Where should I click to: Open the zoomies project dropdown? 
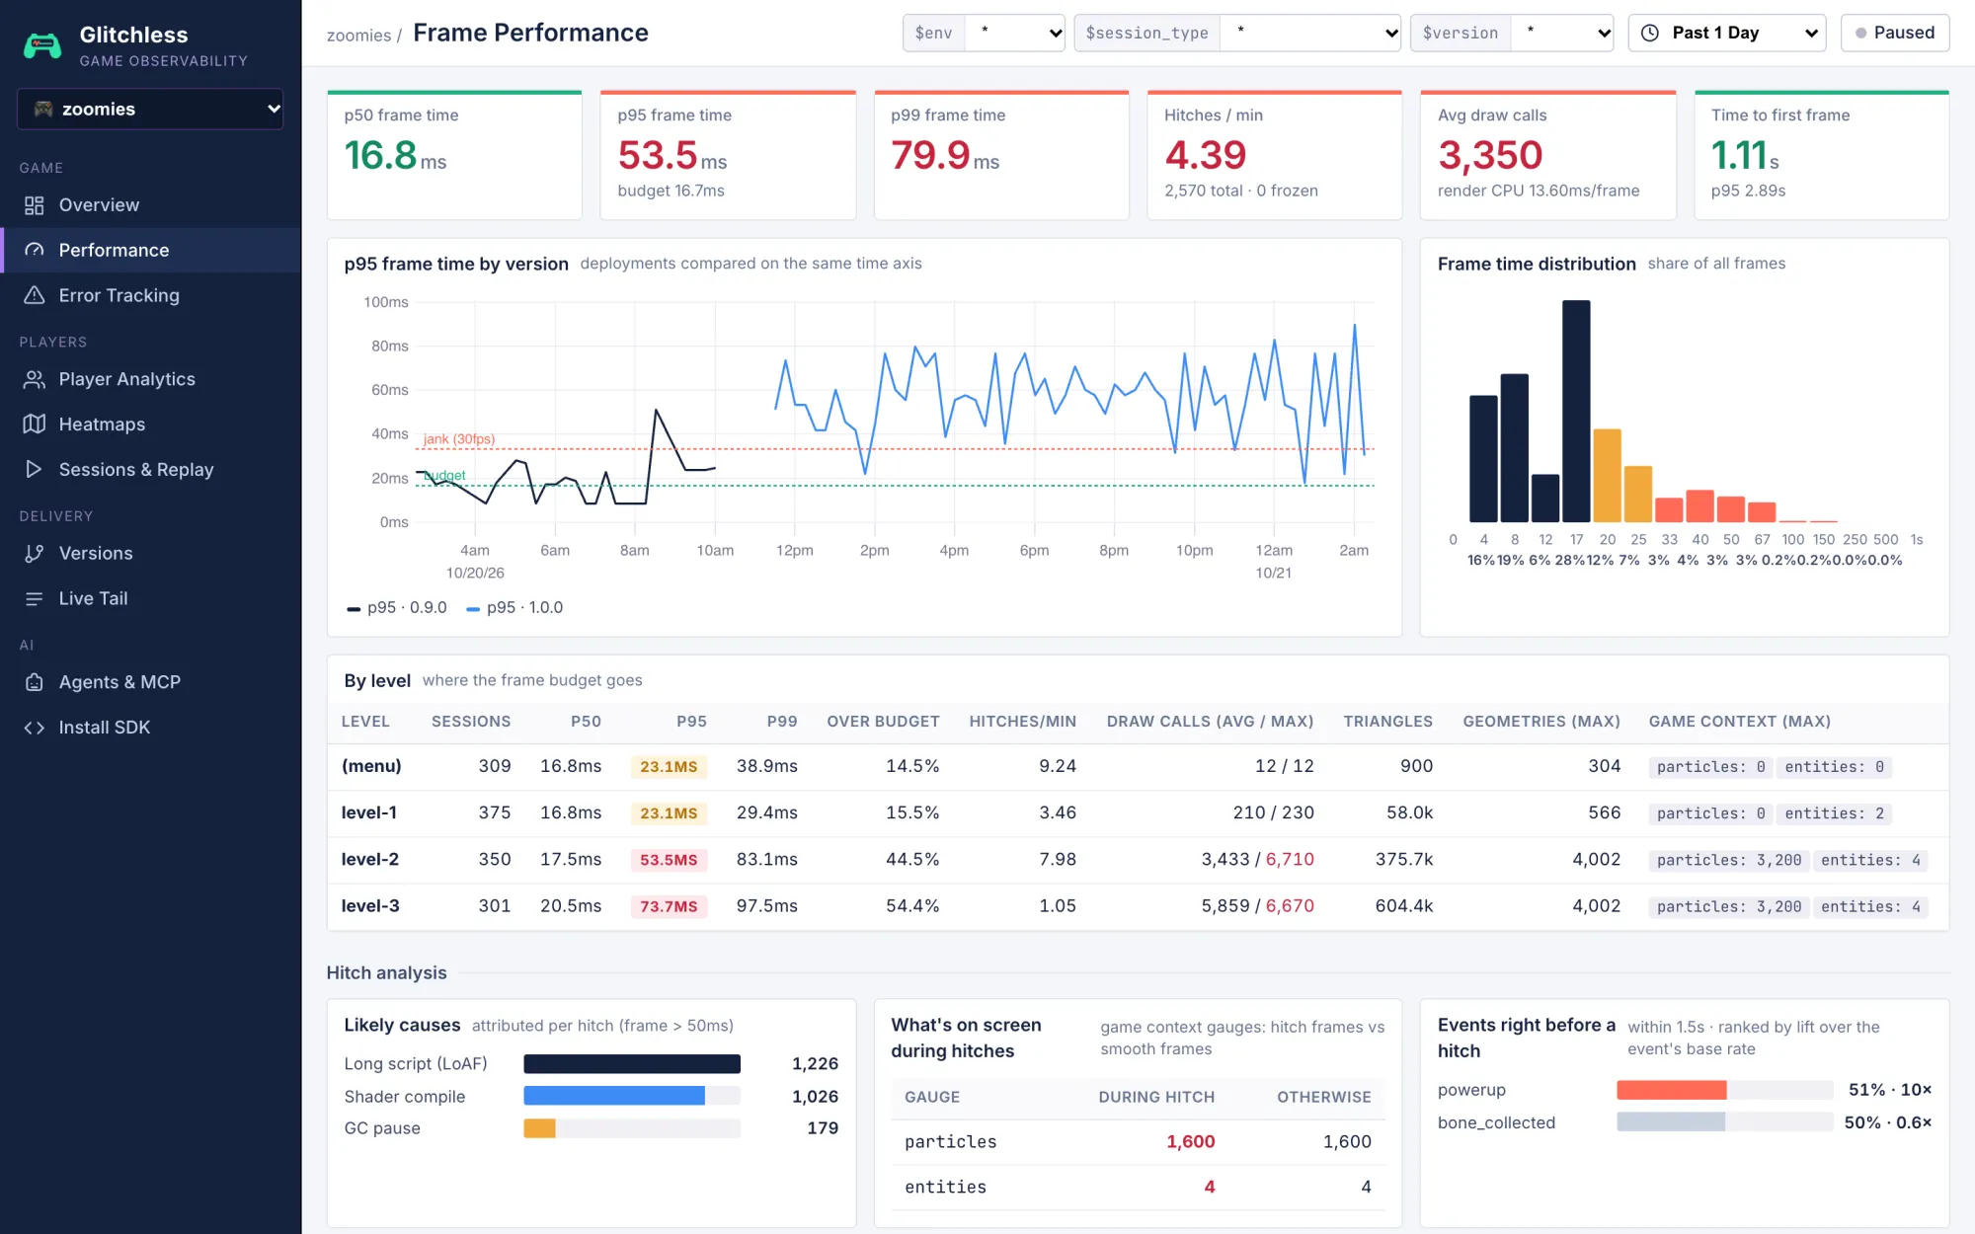[150, 109]
